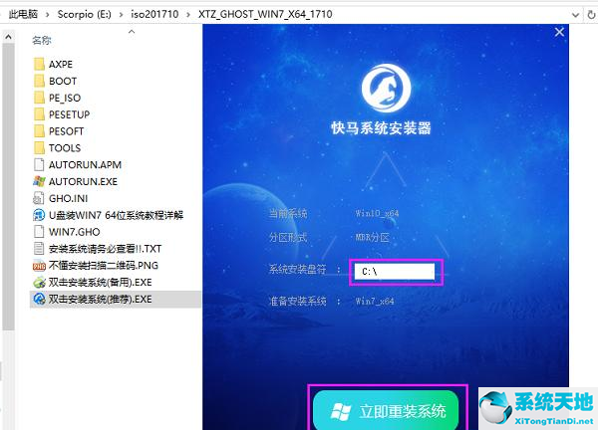Select the PESOFT folder name
This screenshot has height=430, width=598.
[67, 131]
